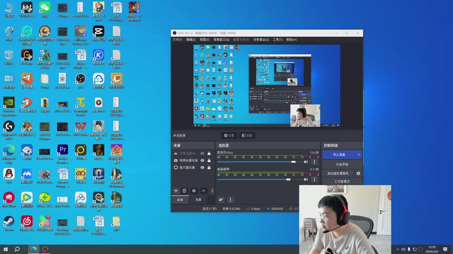Click the 工作室模式 button
This screenshot has width=453, height=254.
(x=342, y=181)
